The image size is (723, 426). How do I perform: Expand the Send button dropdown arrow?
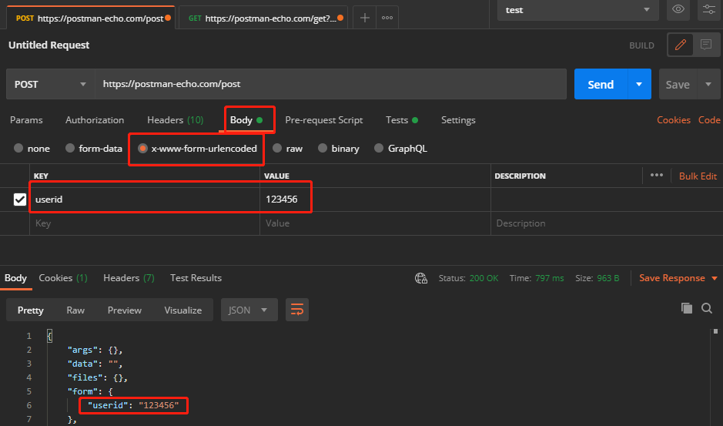click(x=639, y=84)
